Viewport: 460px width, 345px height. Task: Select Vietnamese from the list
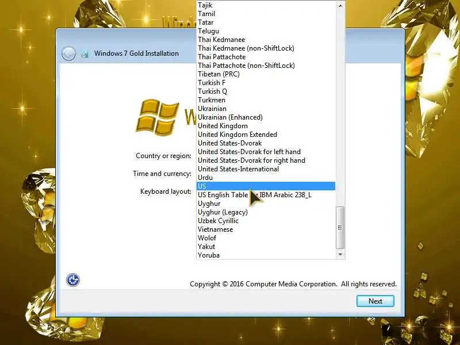[x=266, y=229]
